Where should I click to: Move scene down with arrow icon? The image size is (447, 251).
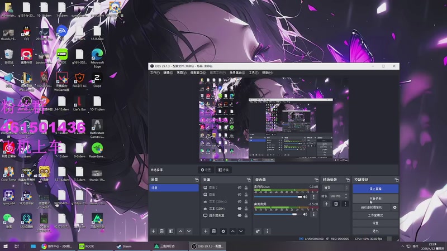[x=189, y=231]
